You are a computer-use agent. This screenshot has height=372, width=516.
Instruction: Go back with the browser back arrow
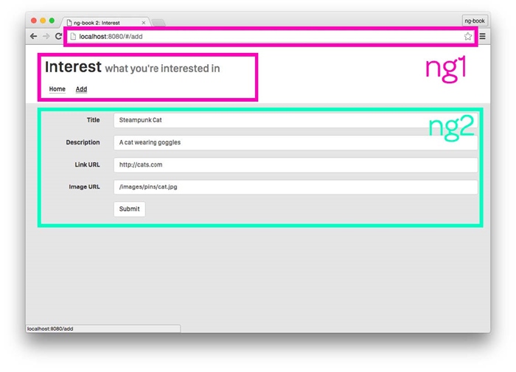(x=34, y=36)
